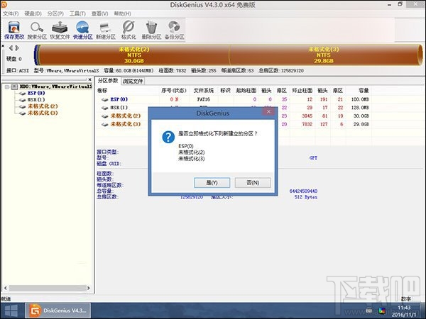Select 未格式化(3) in the disk tree
The image size is (426, 319).
click(x=43, y=113)
